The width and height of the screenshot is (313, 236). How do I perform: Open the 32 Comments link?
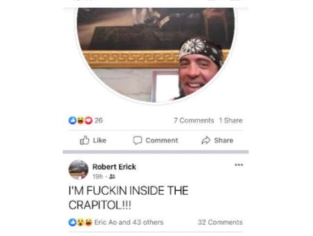[x=220, y=222]
